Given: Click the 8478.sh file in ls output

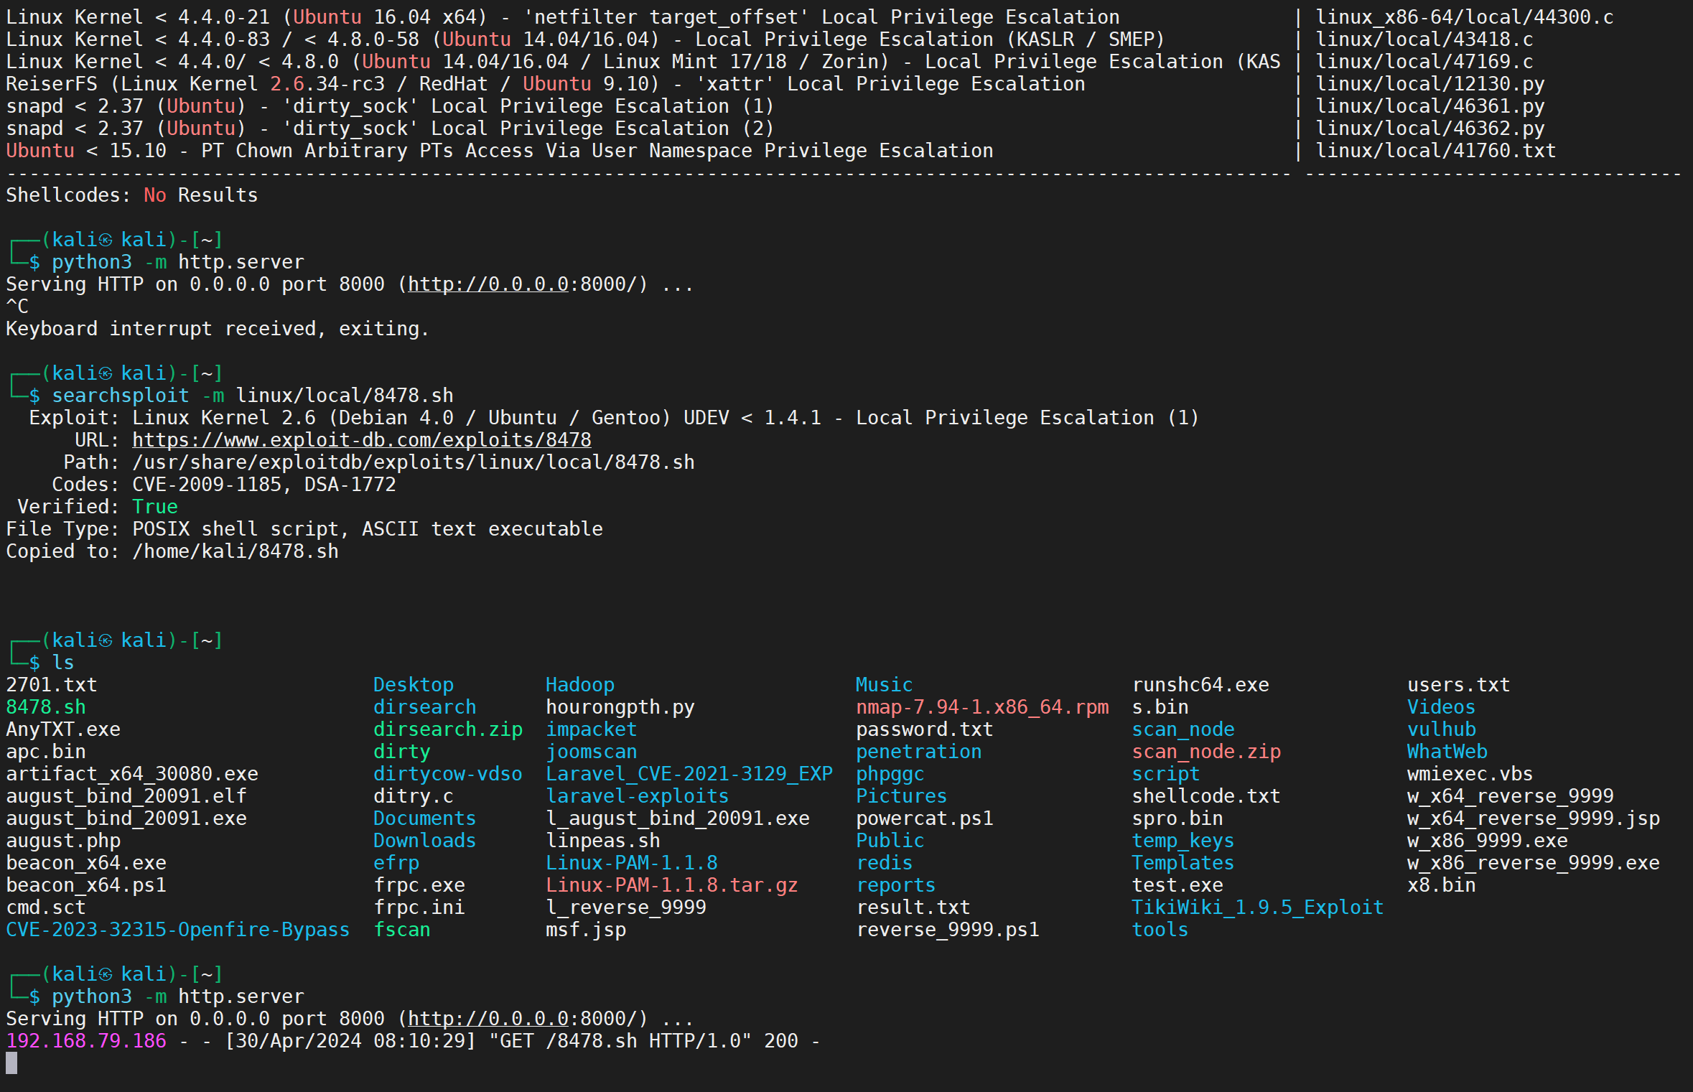Looking at the screenshot, I should coord(45,707).
